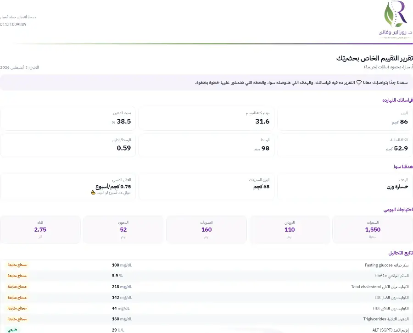The image size is (413, 333).
Task: Click the phone number 01131009889
Action: click(13, 24)
